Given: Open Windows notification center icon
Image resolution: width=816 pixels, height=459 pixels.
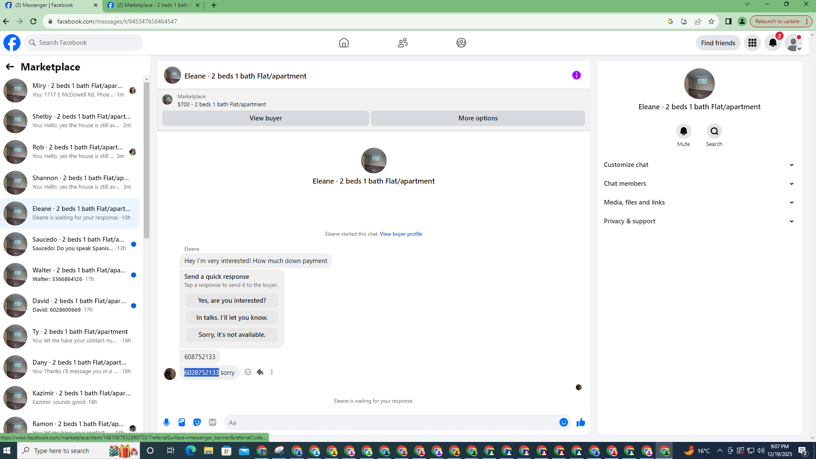Looking at the screenshot, I should click(x=802, y=450).
